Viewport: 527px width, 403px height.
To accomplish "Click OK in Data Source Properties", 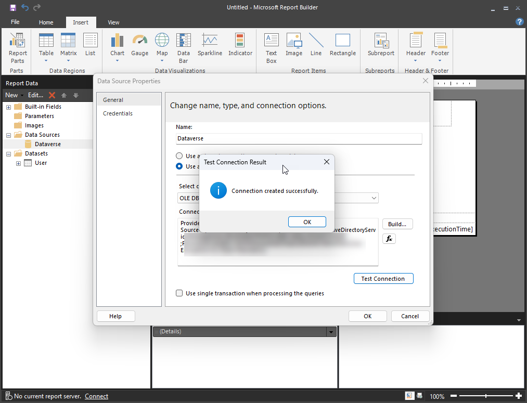I will pos(367,316).
